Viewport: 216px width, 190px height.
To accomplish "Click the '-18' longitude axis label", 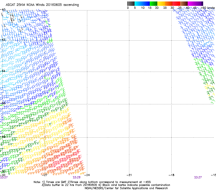I will pos(172,175).
